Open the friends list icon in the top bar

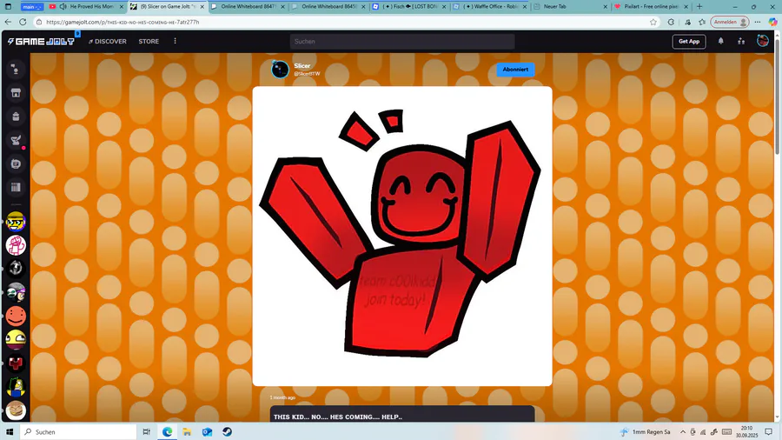pyautogui.click(x=741, y=42)
